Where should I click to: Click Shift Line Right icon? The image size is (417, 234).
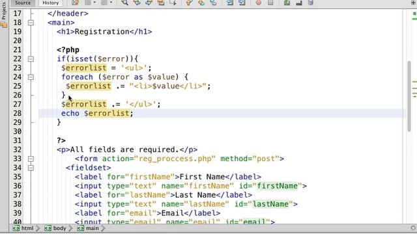242,3
